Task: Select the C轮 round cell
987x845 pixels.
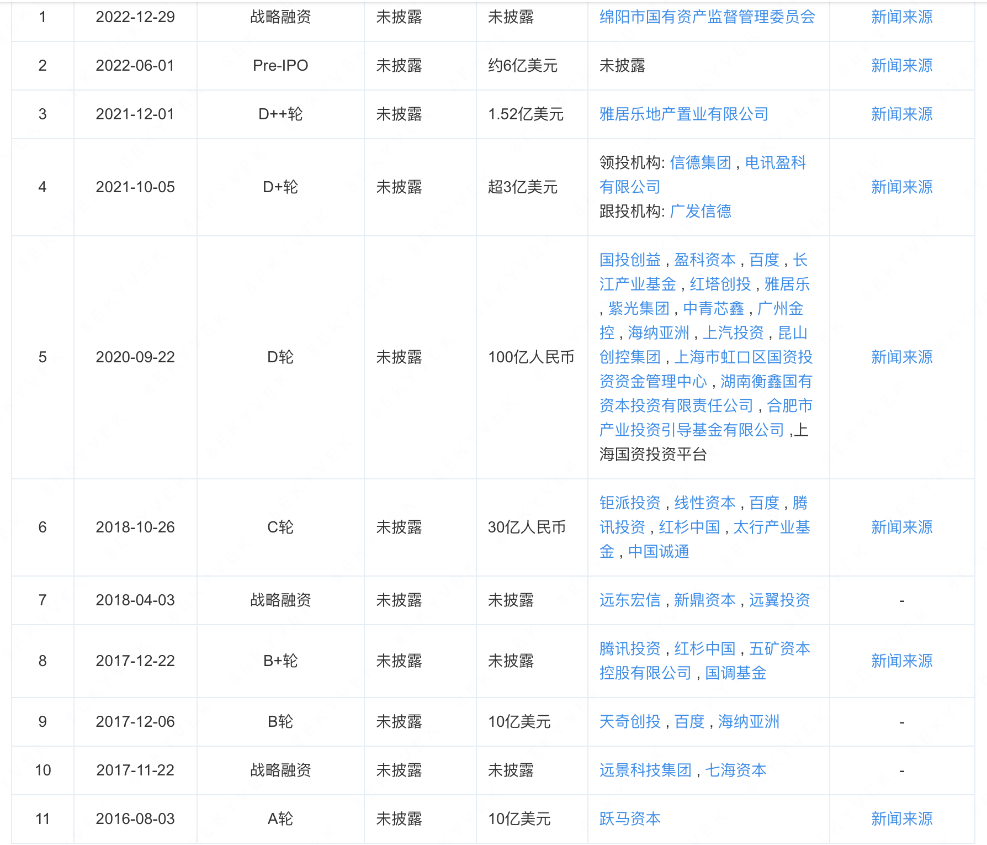Action: click(x=280, y=527)
